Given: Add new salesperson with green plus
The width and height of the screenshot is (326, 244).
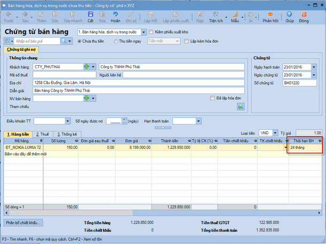Looking at the screenshot, I should pos(87,98).
